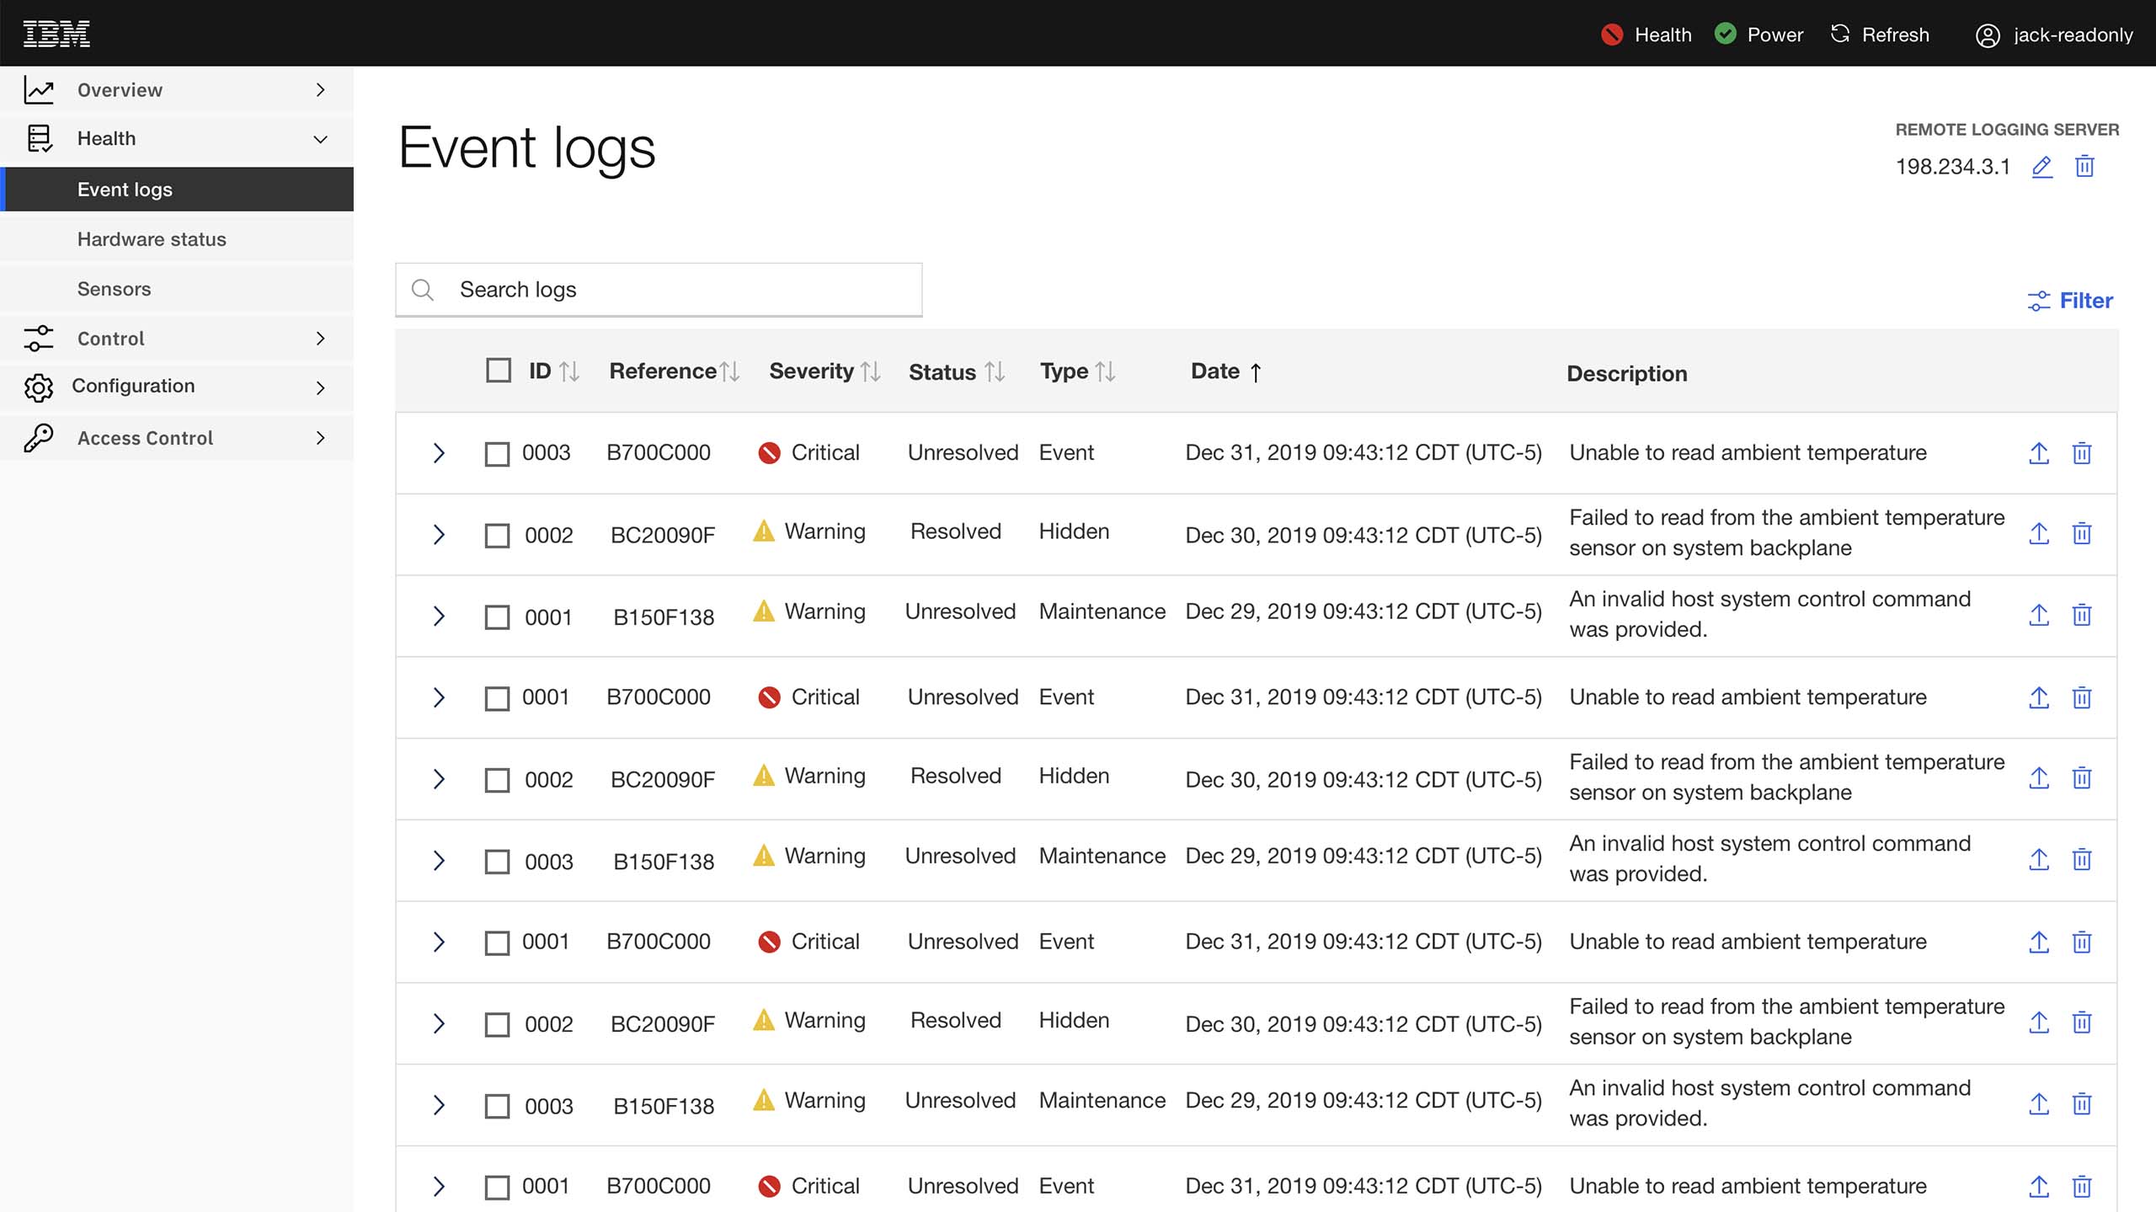The image size is (2156, 1212).
Task: Sort table by ID column arrows
Action: click(569, 371)
